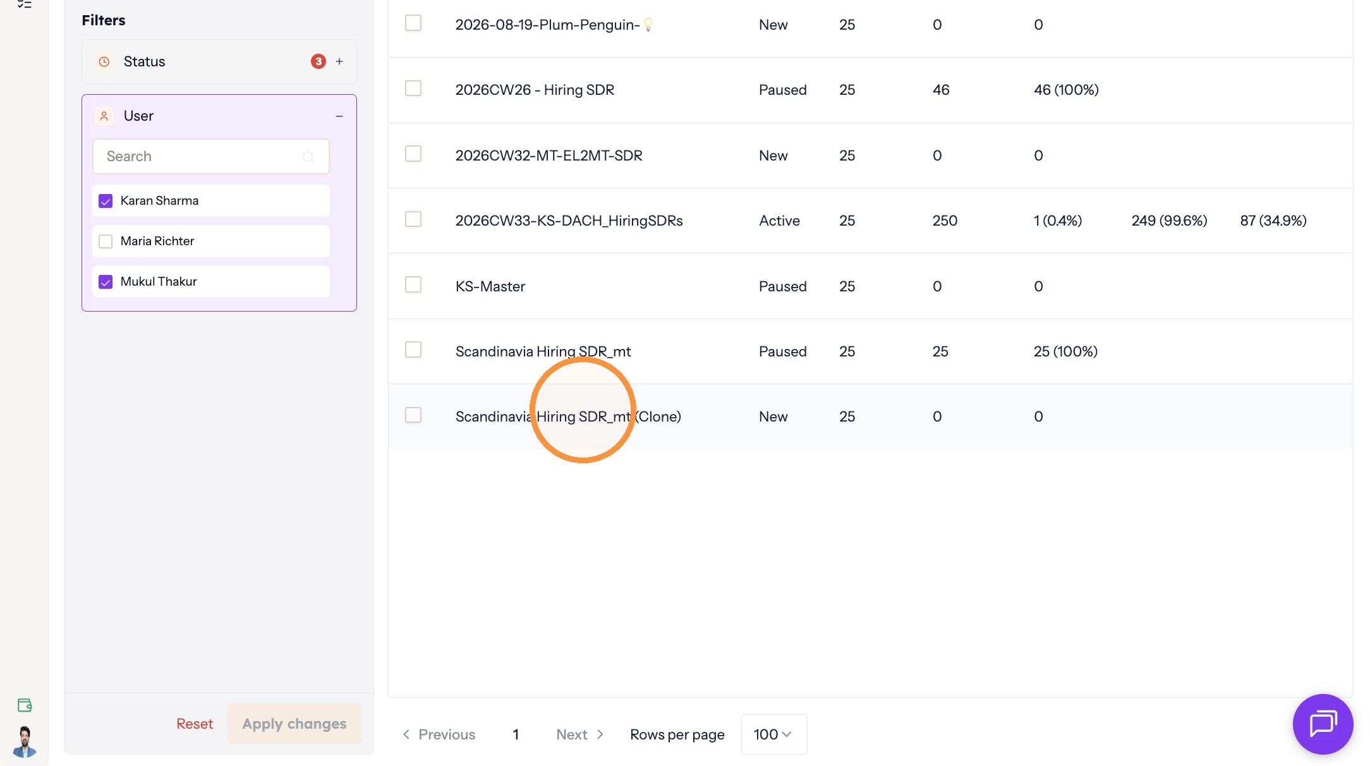Screen dimensions: 1370x766
Task: Select the KS-Master row checkbox
Action: tap(413, 284)
